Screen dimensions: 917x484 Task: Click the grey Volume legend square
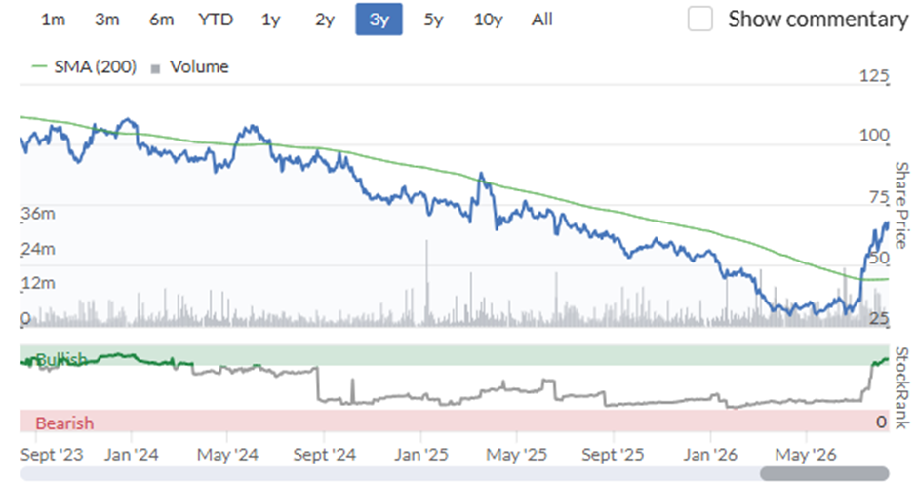155,69
